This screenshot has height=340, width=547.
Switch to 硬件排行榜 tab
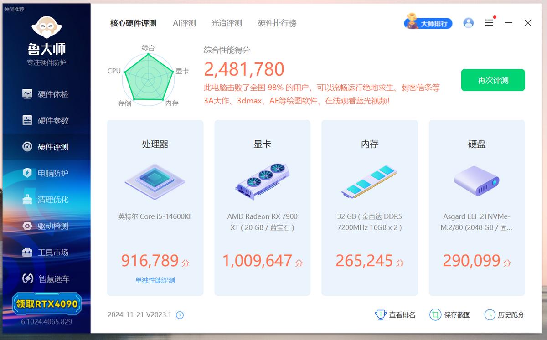click(277, 23)
